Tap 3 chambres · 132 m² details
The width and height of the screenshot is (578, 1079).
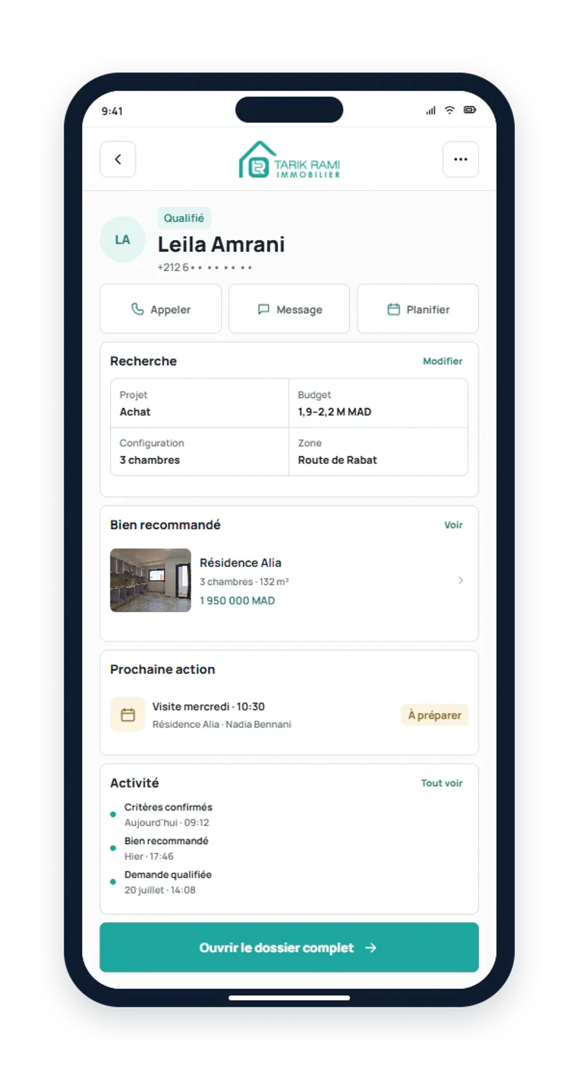[244, 581]
